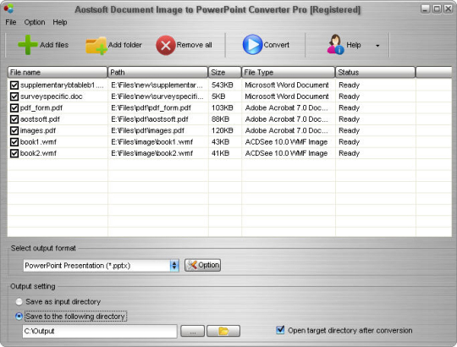Sort by the Status column header

click(375, 72)
